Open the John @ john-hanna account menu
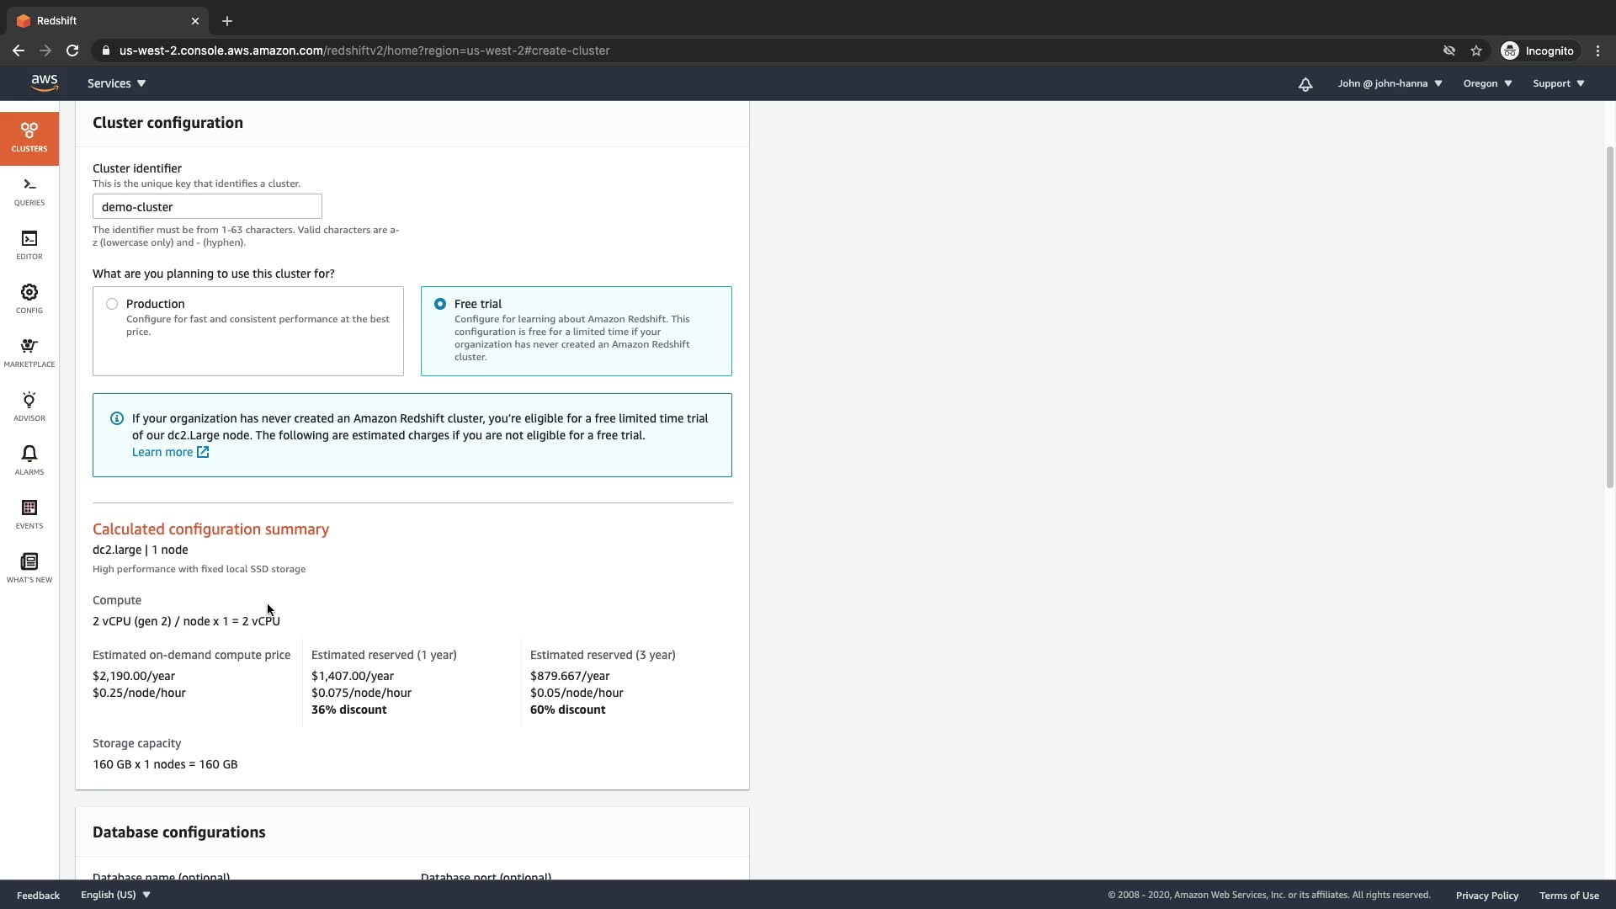 point(1390,83)
